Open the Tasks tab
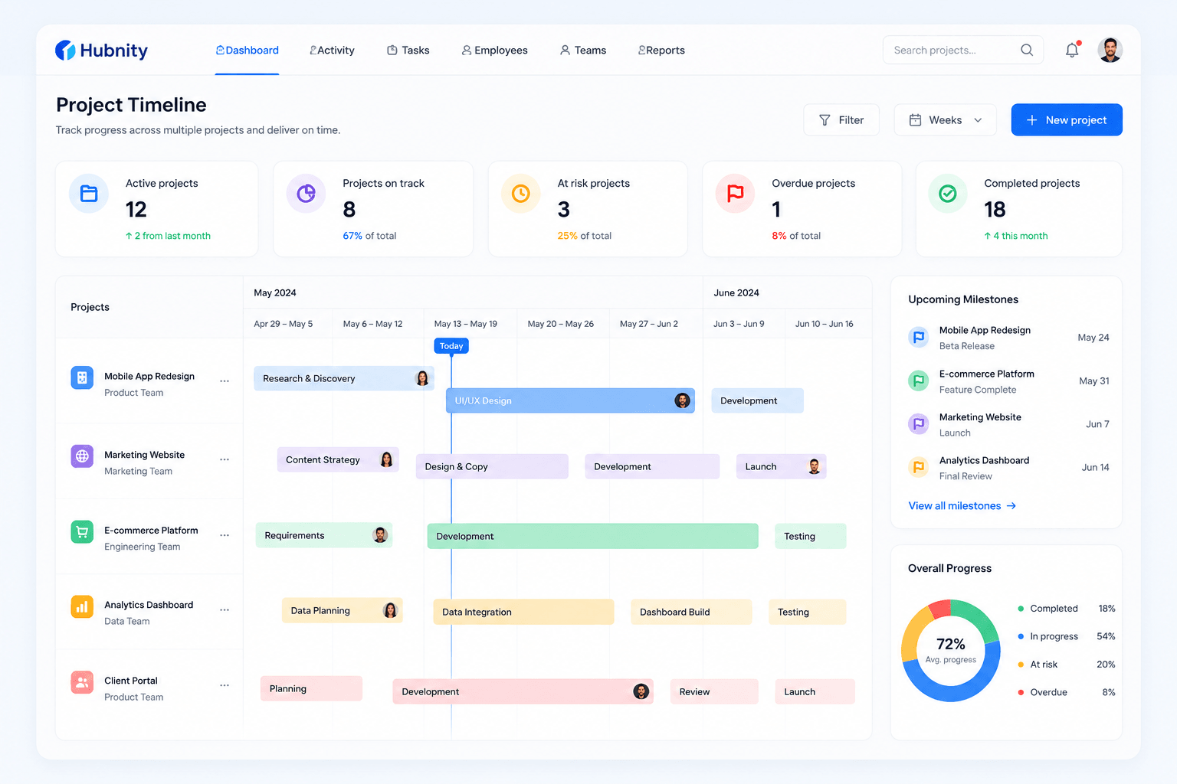Viewport: 1177px width, 784px height. (x=408, y=51)
